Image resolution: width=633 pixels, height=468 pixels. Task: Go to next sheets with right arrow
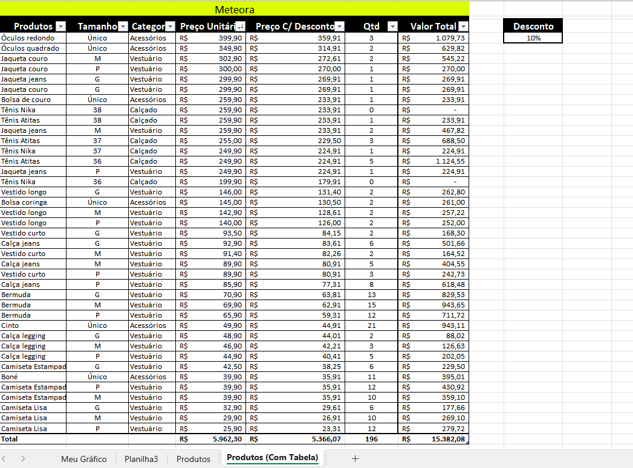[x=23, y=459]
